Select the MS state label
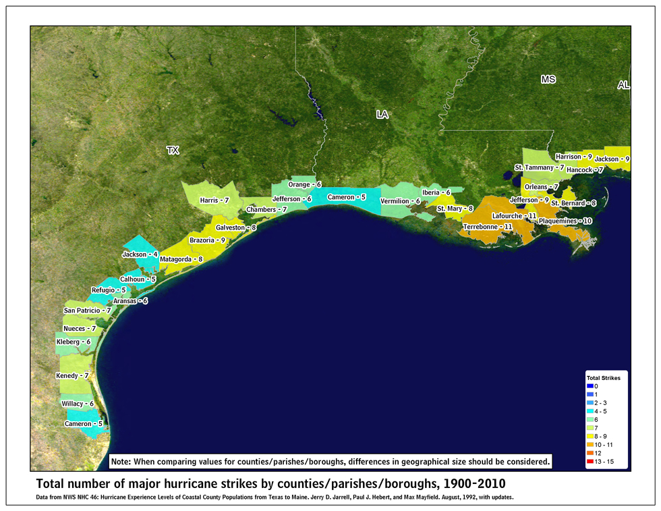The width and height of the screenshot is (661, 511). 548,80
